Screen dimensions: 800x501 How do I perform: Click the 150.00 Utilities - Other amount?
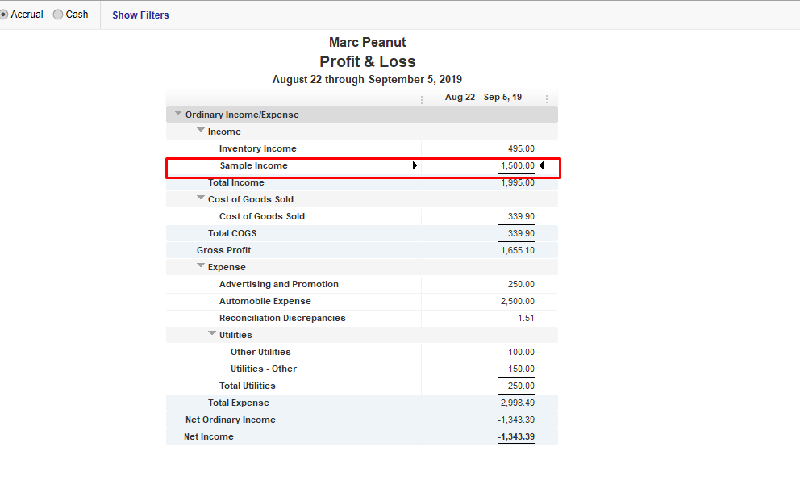(521, 369)
